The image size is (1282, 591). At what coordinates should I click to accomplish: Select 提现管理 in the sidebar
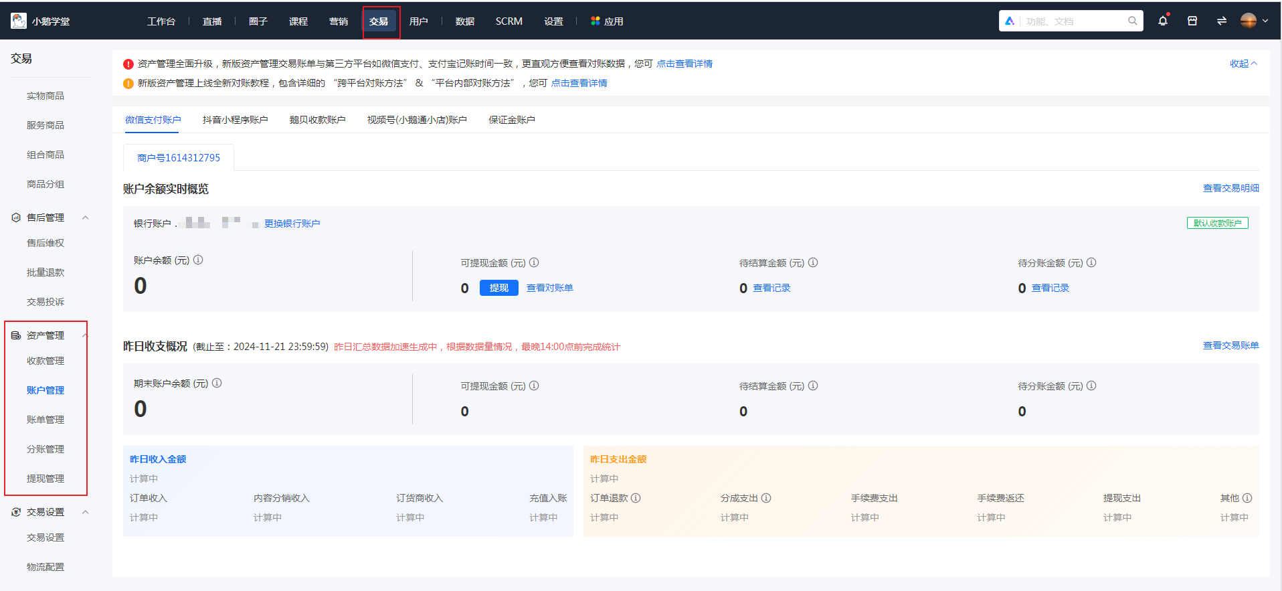[x=45, y=479]
